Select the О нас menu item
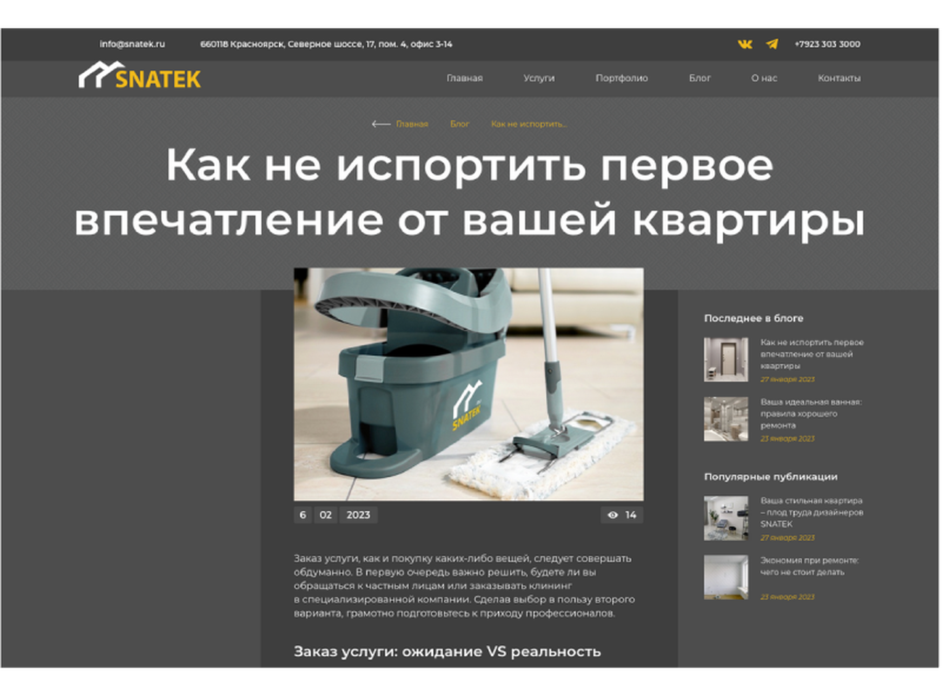The width and height of the screenshot is (942, 695). tap(764, 78)
